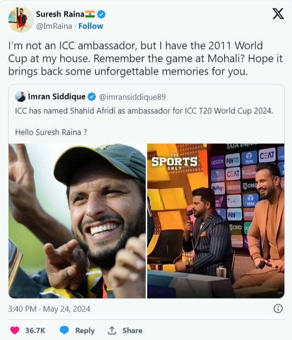Open the Sports Only studio photo
Image resolution: width=292 pixels, height=340 pixels.
point(216,221)
